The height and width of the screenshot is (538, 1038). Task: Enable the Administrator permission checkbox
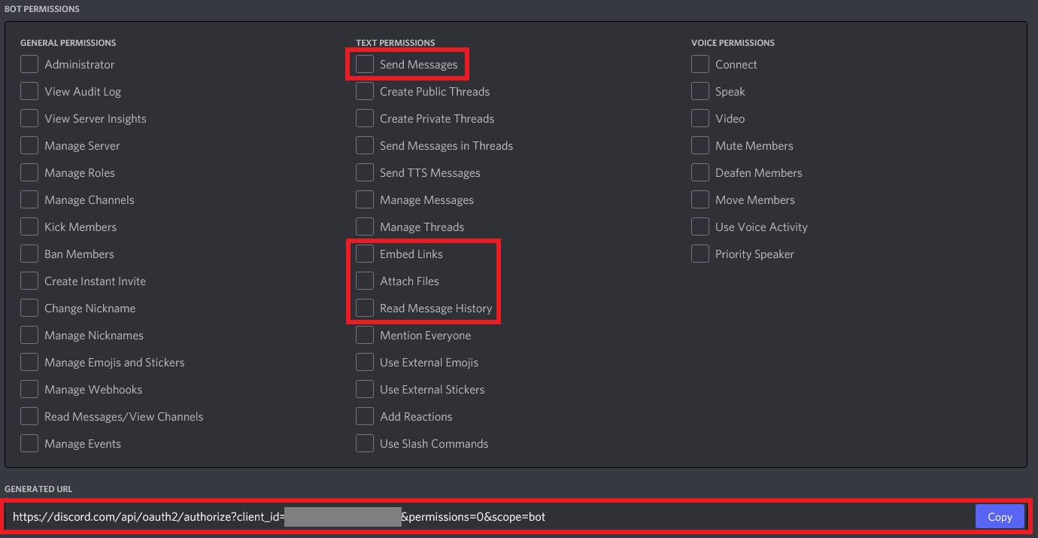[x=29, y=65]
